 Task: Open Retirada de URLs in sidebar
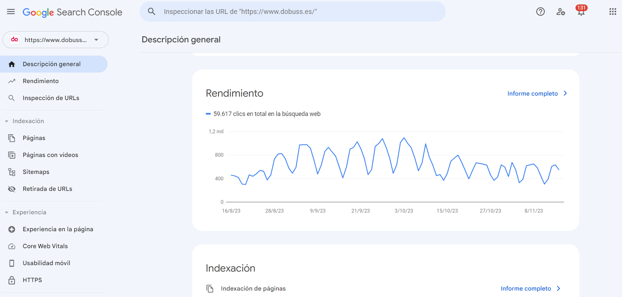click(54, 189)
